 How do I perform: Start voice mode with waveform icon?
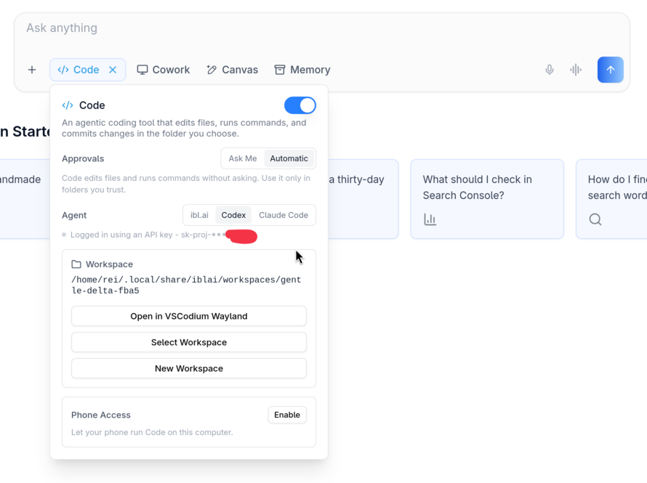coord(576,70)
